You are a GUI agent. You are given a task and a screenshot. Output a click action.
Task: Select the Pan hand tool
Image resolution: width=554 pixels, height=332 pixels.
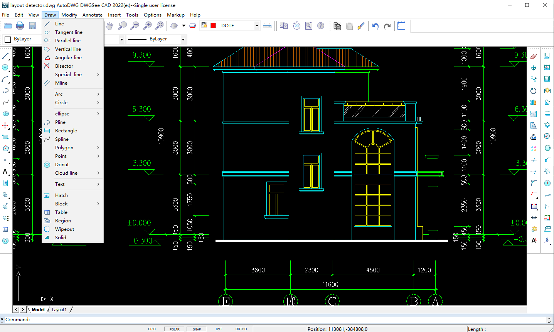(110, 26)
